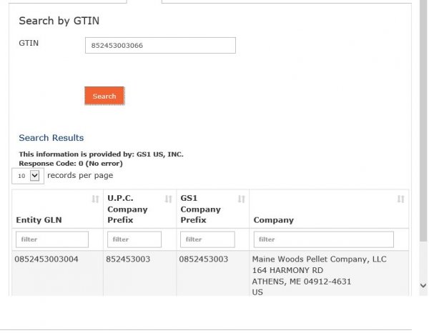Viewport: 429px width, 333px height.
Task: Open the records per page dropdown
Action: click(28, 175)
